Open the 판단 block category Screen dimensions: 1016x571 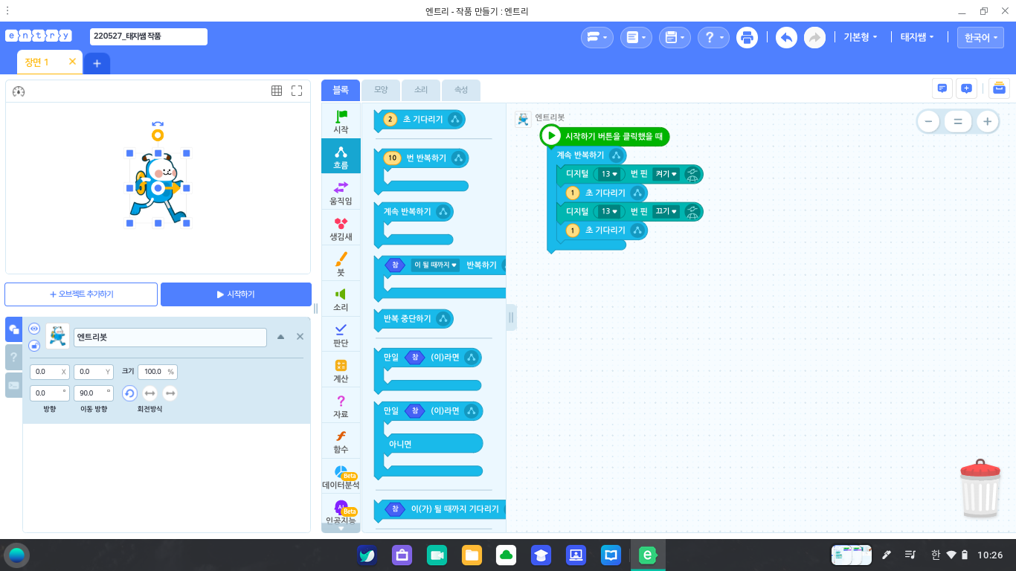341,334
